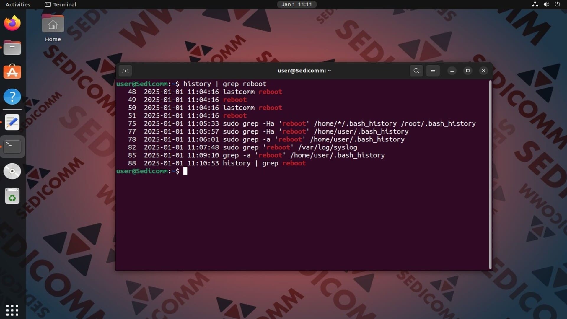The height and width of the screenshot is (319, 567).
Task: Click the terminal vertical scrollbar
Action: click(x=490, y=174)
